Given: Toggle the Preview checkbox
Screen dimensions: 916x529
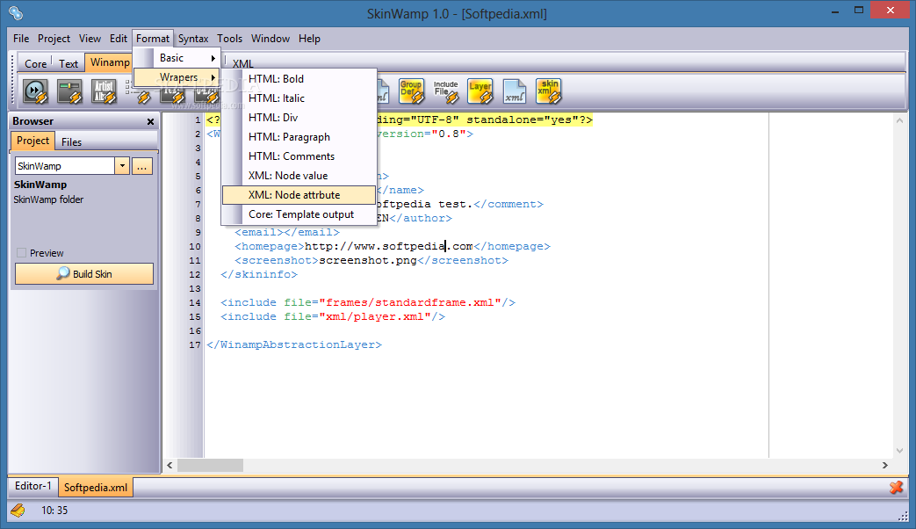Looking at the screenshot, I should (22, 253).
